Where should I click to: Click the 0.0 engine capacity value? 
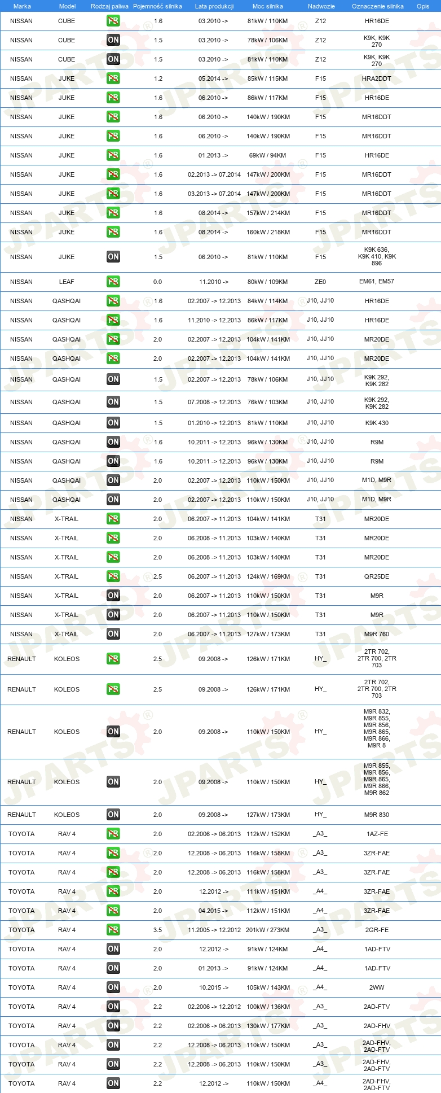click(x=157, y=282)
